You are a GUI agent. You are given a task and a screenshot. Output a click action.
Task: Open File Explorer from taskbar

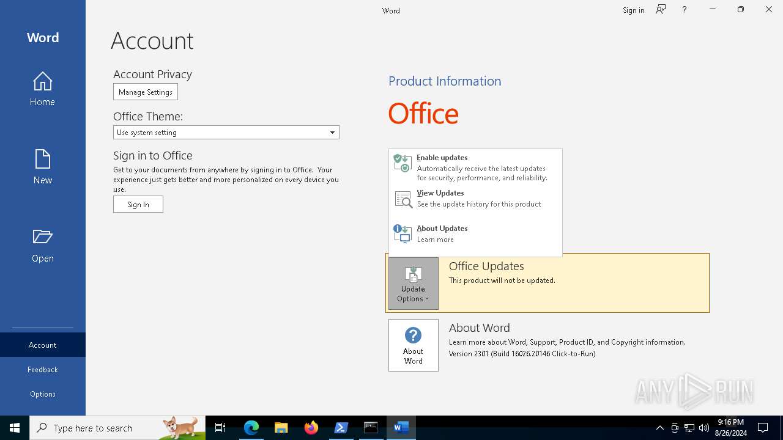click(x=281, y=428)
